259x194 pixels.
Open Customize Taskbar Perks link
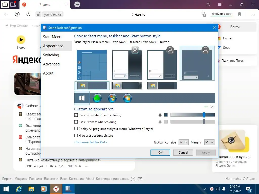[x=92, y=142]
